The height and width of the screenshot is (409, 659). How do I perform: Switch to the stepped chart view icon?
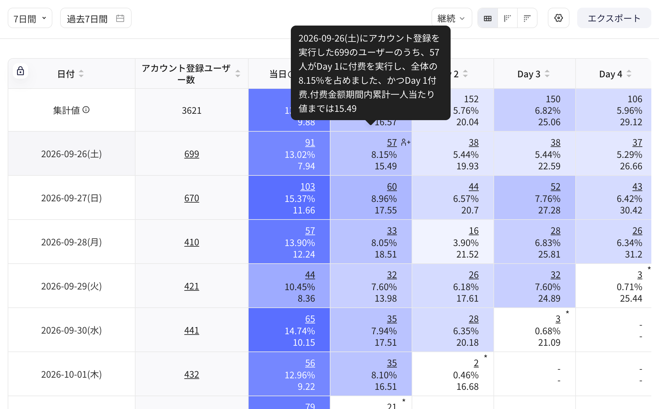point(508,18)
